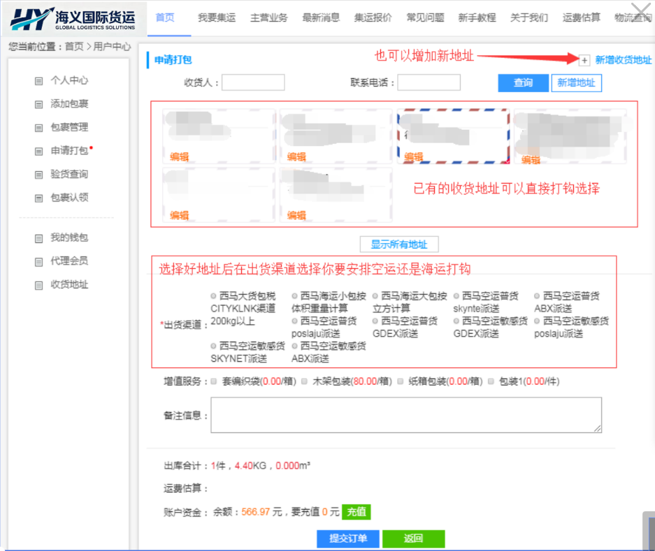Open the 集运报价 page
Image resolution: width=655 pixels, height=551 pixels.
(x=373, y=17)
